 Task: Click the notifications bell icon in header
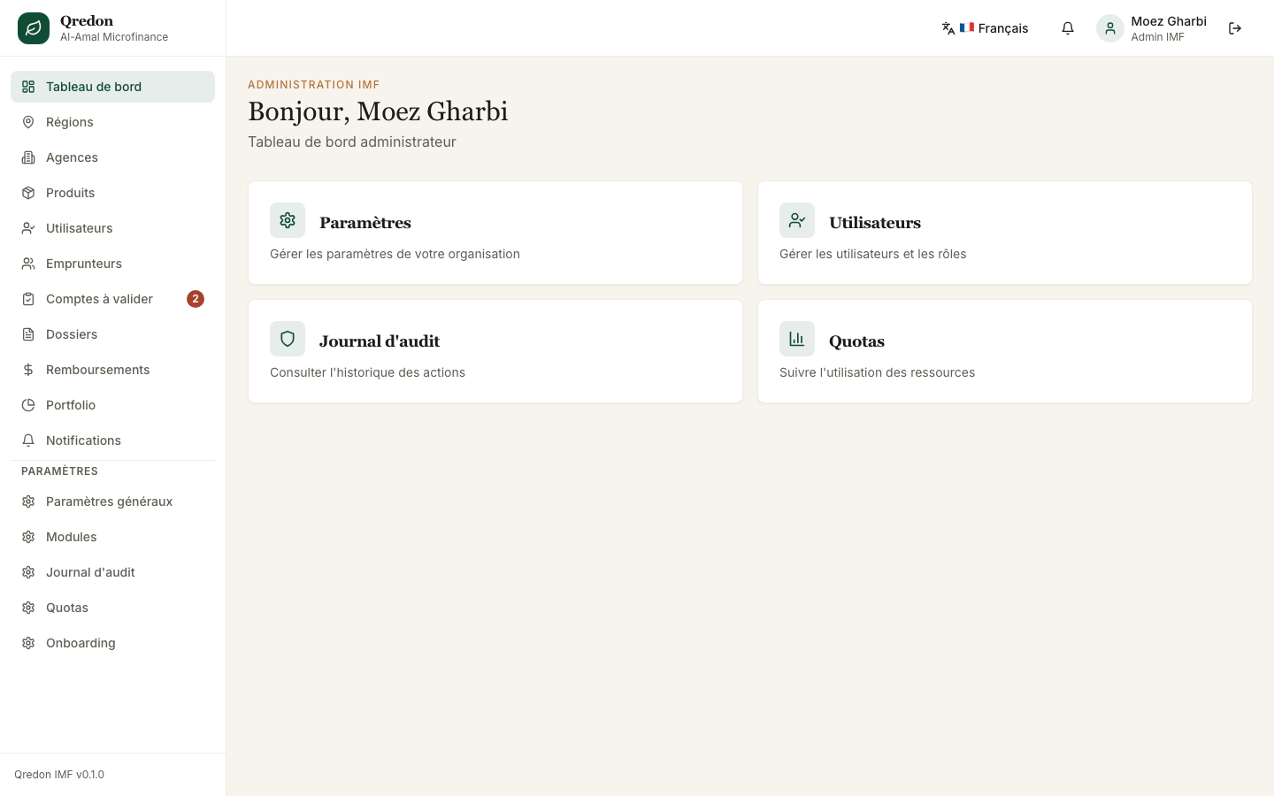[x=1068, y=28]
